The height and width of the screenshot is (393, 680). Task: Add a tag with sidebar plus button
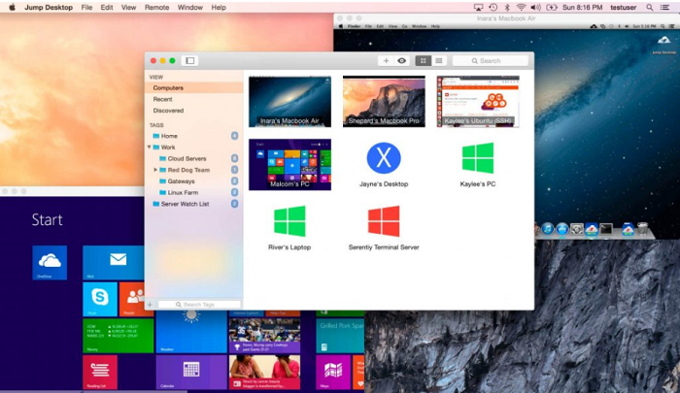(x=150, y=305)
